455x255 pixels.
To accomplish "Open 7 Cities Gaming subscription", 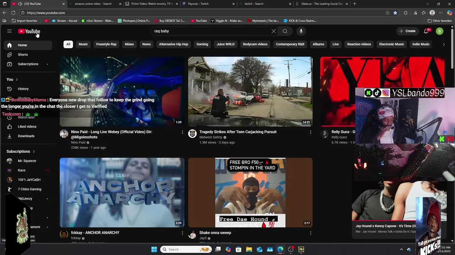I will (x=28, y=189).
